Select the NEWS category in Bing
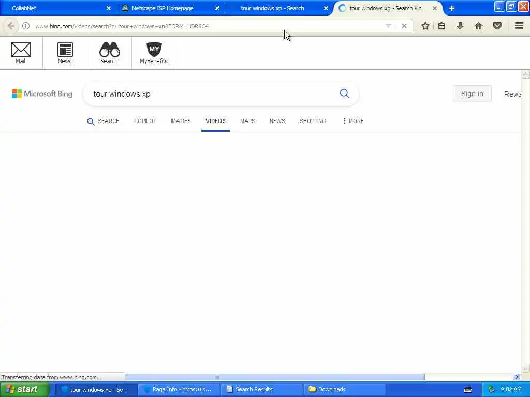530x397 pixels. pos(277,121)
